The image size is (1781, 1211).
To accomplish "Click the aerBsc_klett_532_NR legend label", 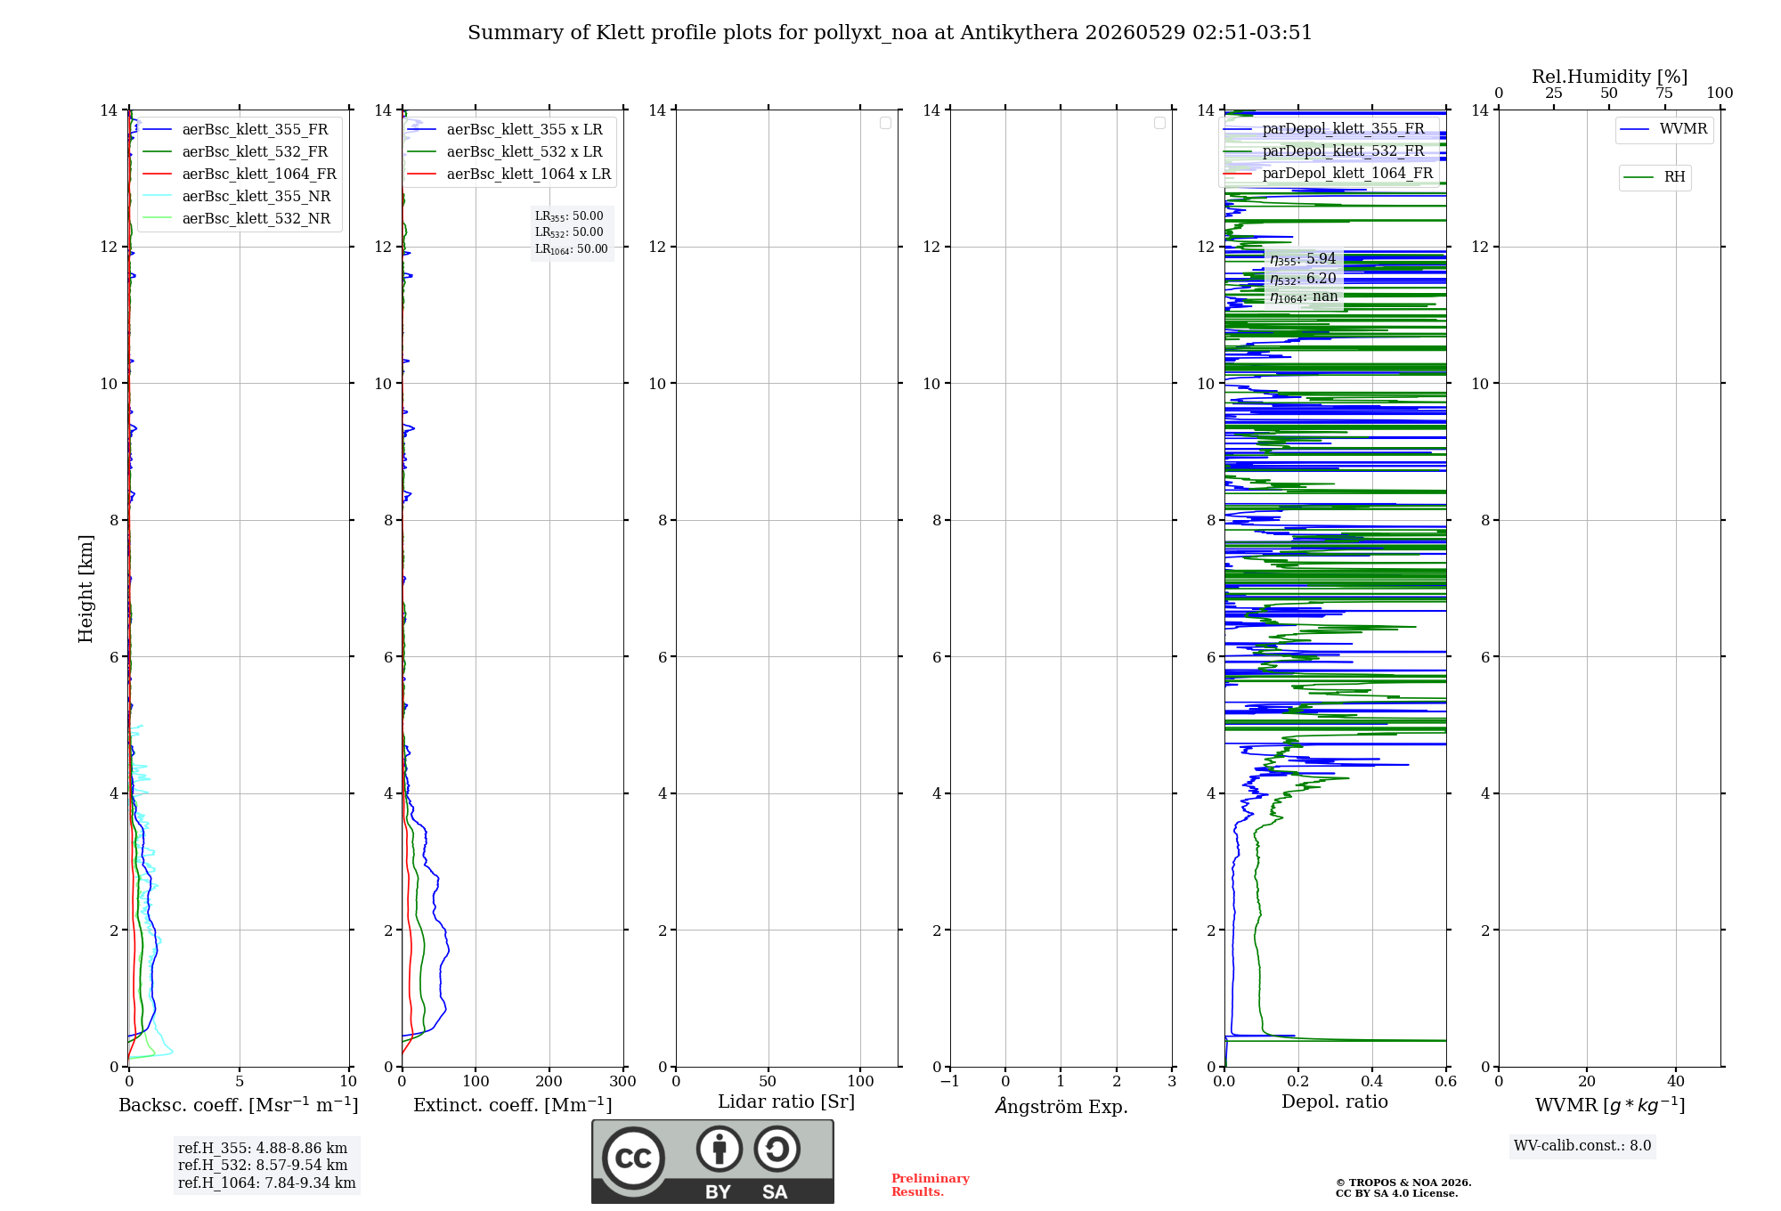I will (256, 219).
